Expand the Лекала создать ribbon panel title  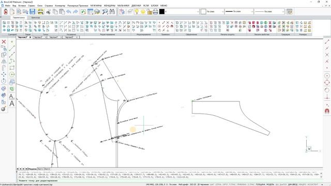click(x=228, y=34)
